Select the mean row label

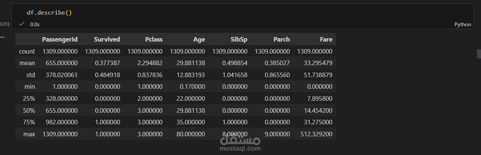27,63
